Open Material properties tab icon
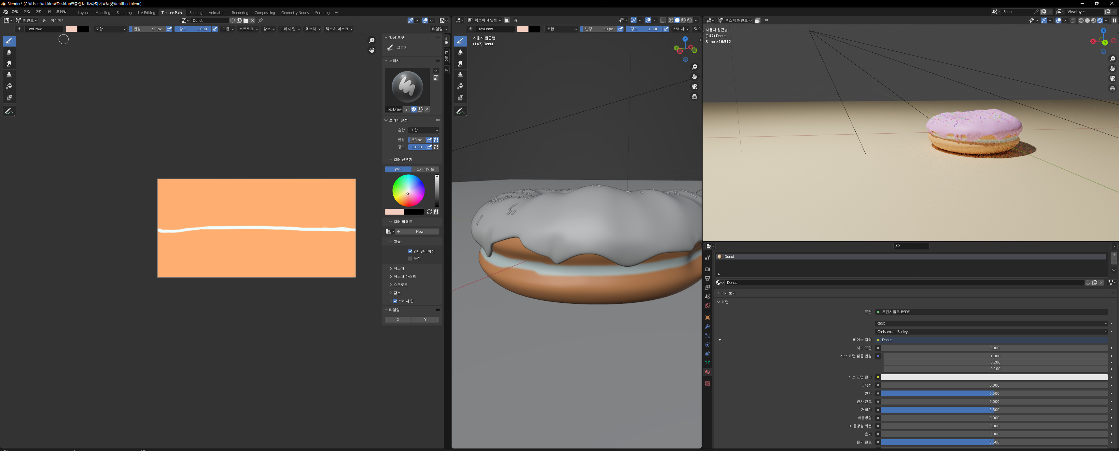Viewport: 1119px width, 451px height. point(707,372)
